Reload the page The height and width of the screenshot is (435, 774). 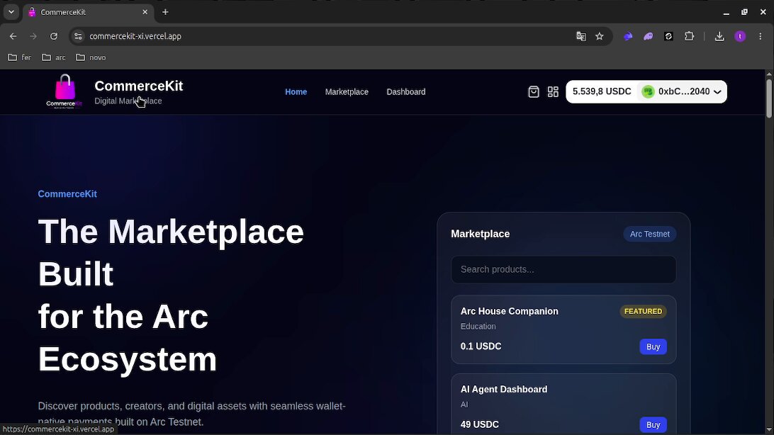[x=54, y=37]
